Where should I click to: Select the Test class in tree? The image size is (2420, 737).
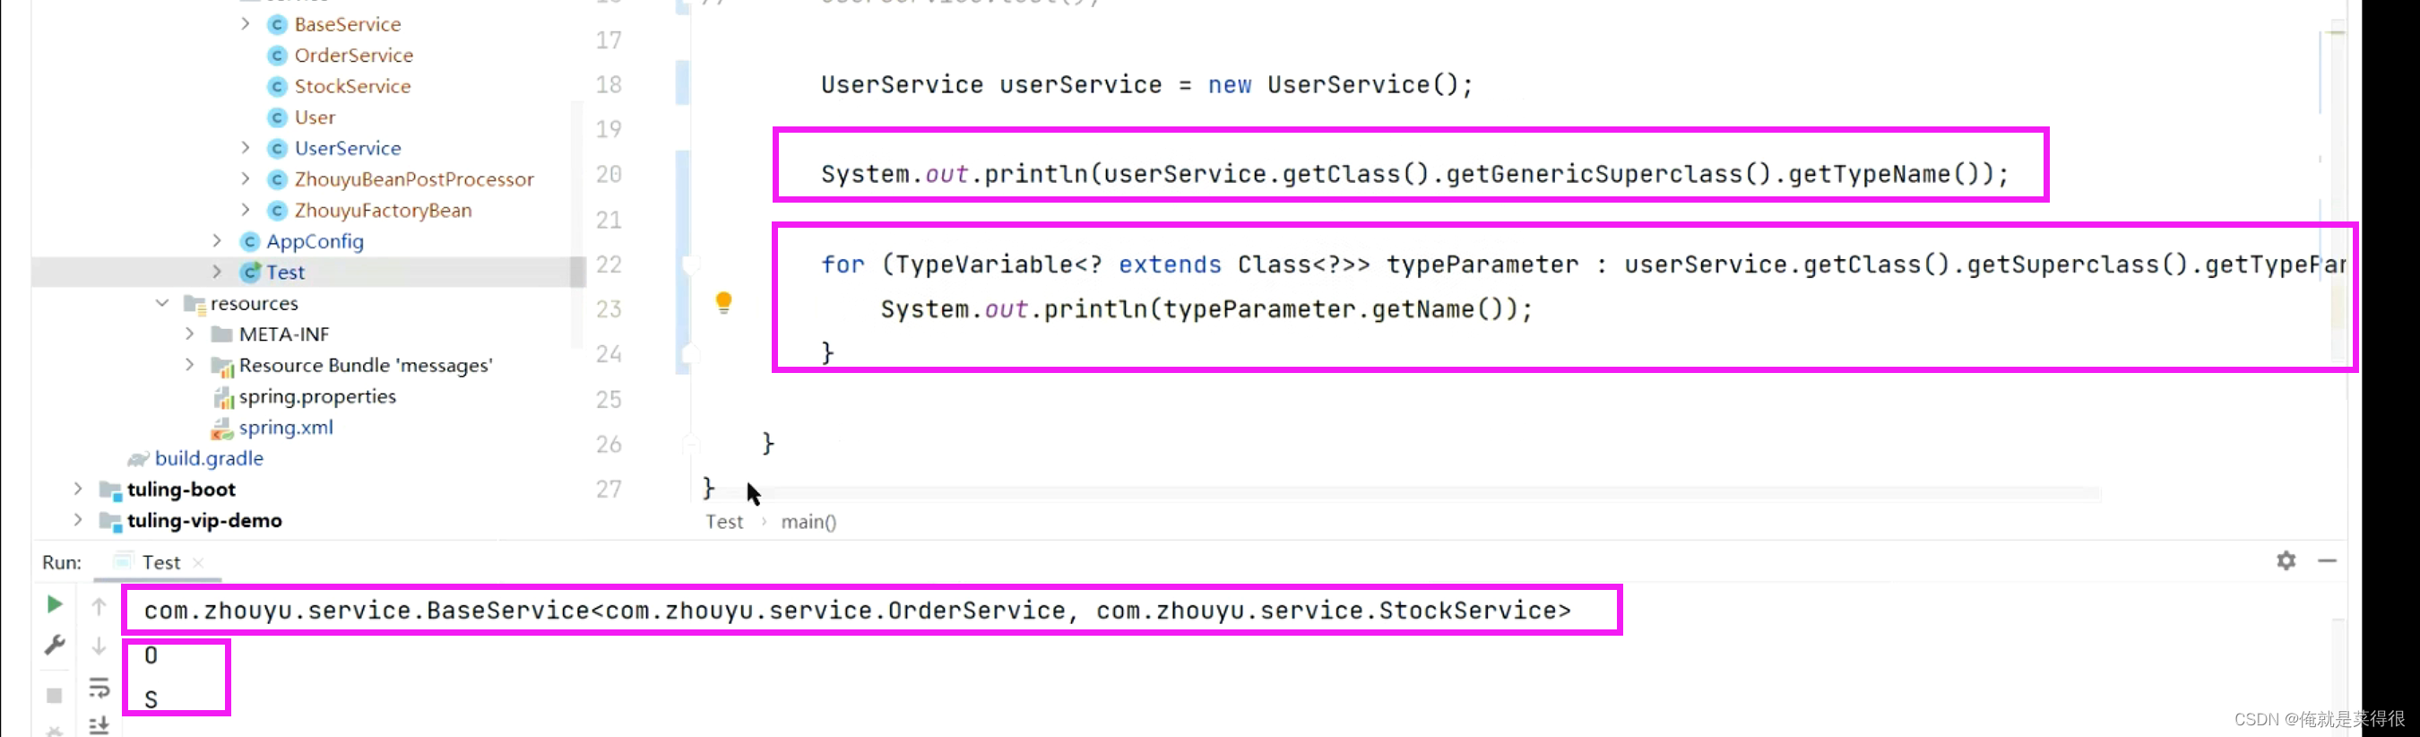click(x=286, y=273)
